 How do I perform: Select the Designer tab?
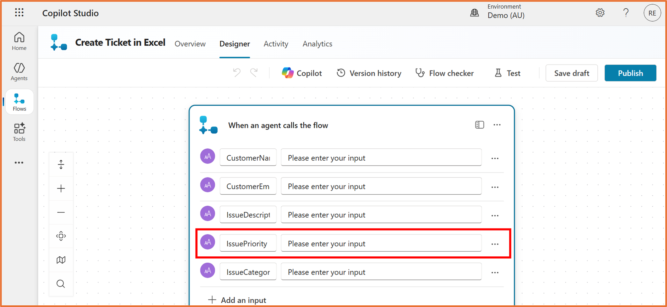tap(235, 44)
